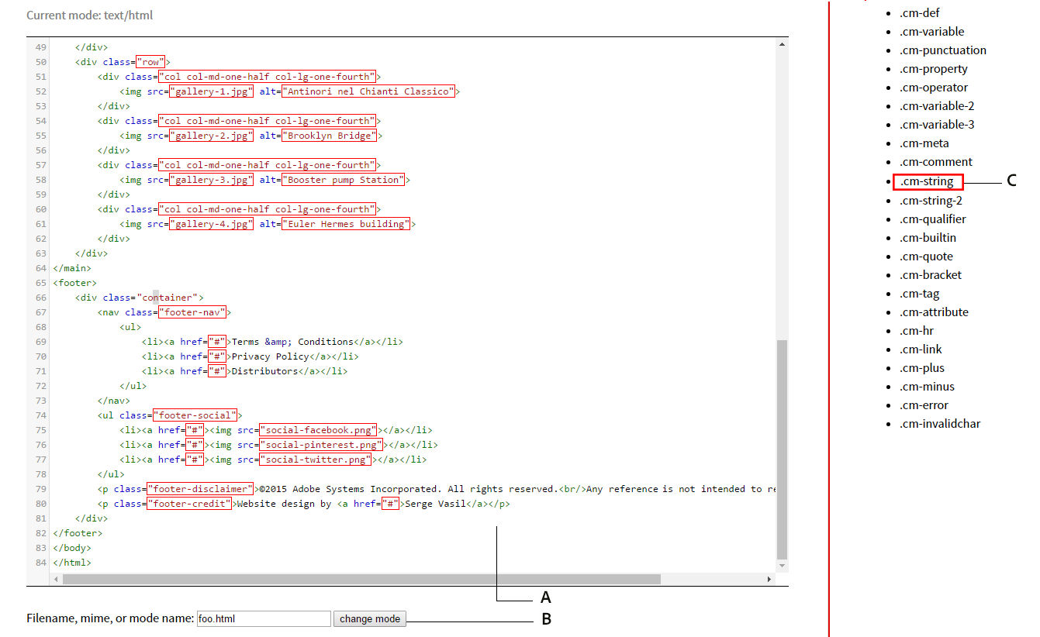The image size is (1040, 637).
Task: Click the change mode button
Action: (370, 618)
